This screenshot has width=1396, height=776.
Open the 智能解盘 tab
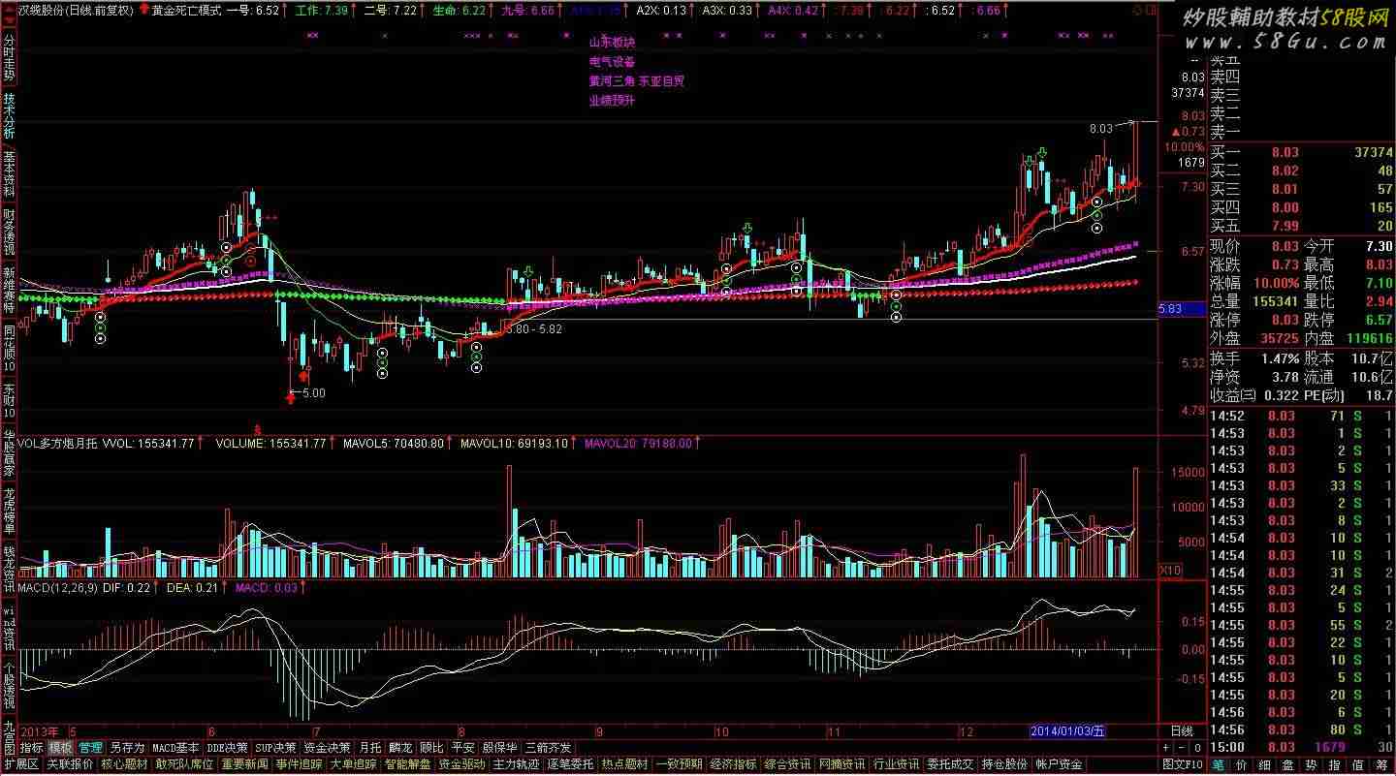[407, 764]
